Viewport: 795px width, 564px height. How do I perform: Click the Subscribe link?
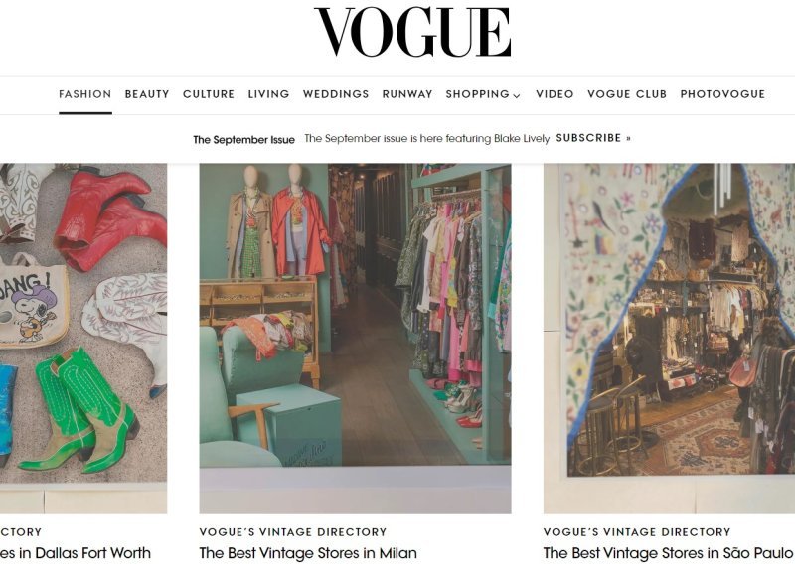coord(593,138)
